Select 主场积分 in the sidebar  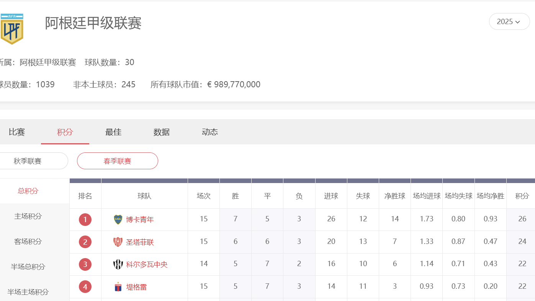(28, 216)
